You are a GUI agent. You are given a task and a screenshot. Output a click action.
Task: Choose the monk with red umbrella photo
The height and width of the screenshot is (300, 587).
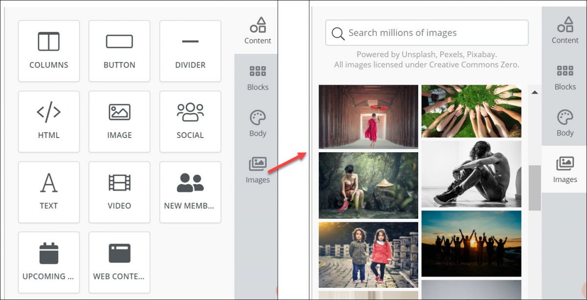click(368, 116)
